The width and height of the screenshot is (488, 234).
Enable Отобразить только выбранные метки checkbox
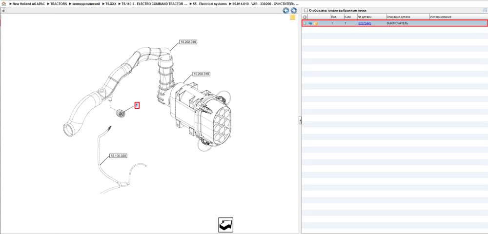pyautogui.click(x=305, y=10)
